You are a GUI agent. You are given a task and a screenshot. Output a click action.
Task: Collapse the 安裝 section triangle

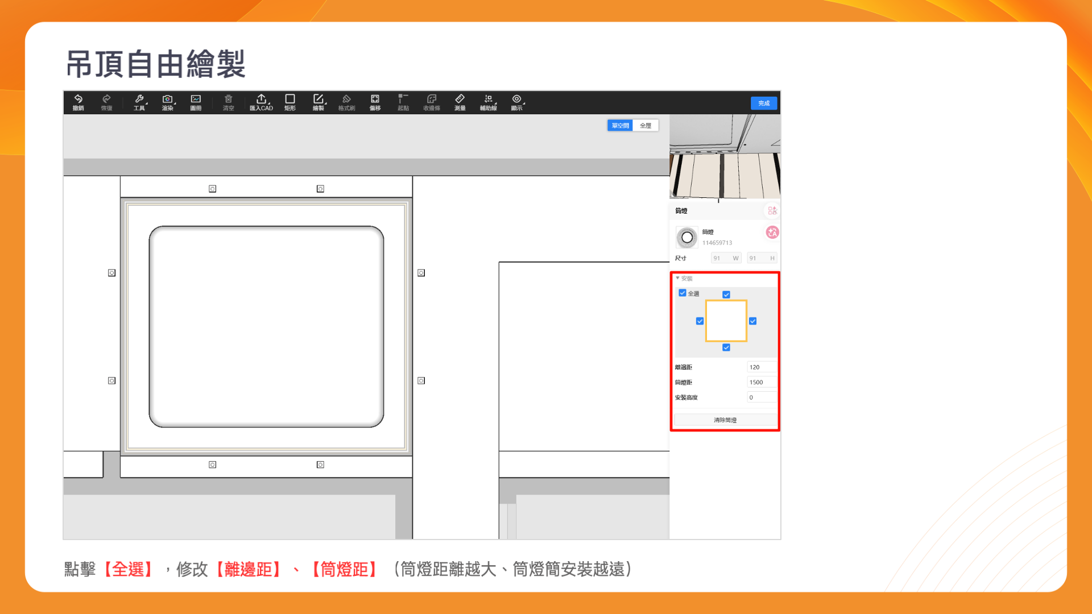[x=677, y=278]
